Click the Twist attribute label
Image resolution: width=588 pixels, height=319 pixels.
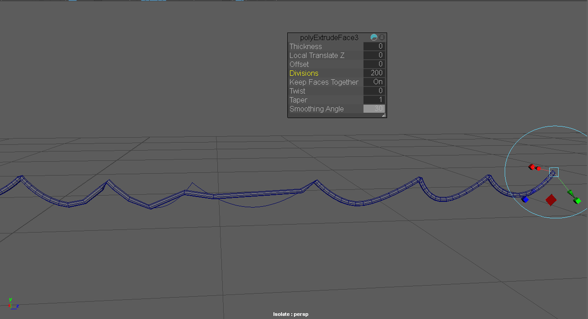pyautogui.click(x=297, y=91)
